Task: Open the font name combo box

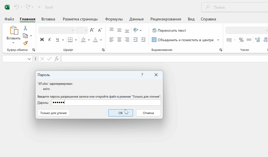Action: [x=57, y=30]
